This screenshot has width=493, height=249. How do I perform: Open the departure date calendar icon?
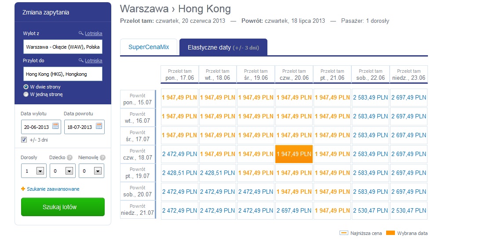[55, 126]
